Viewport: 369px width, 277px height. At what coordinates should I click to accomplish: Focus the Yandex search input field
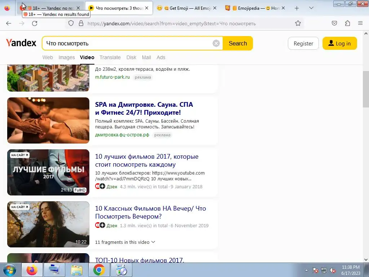(128, 43)
